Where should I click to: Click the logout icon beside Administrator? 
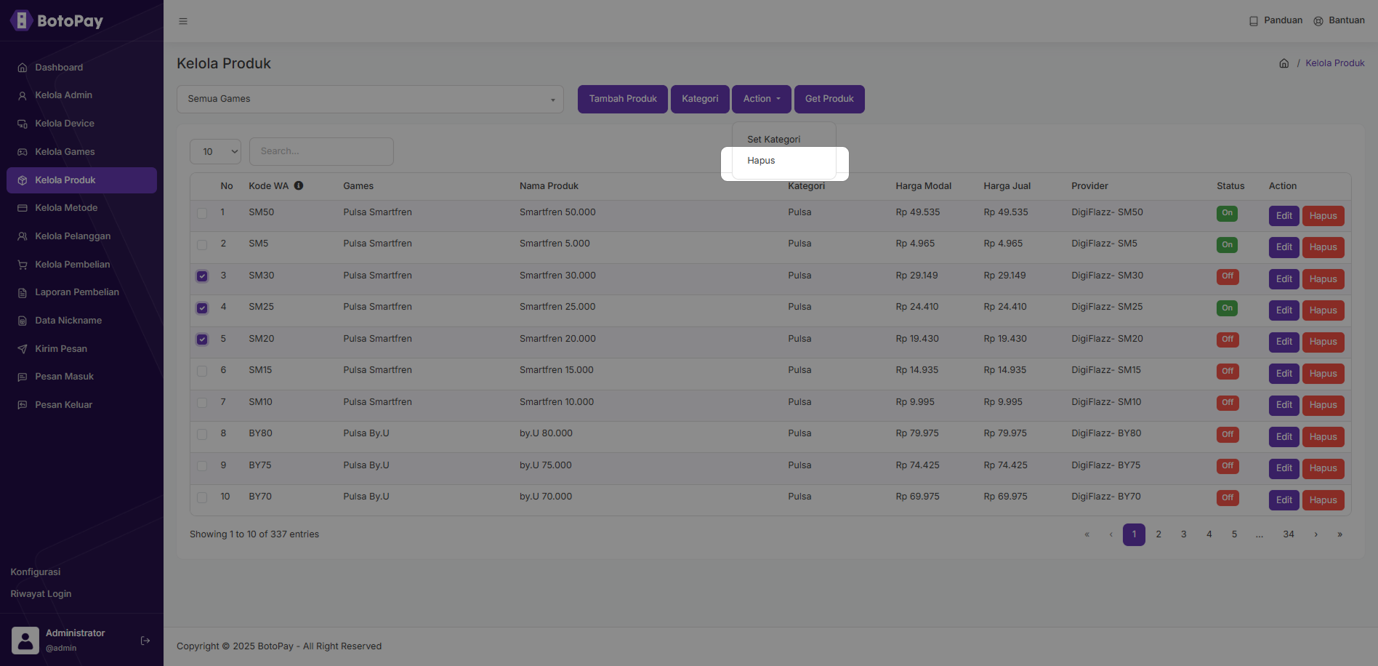145,641
